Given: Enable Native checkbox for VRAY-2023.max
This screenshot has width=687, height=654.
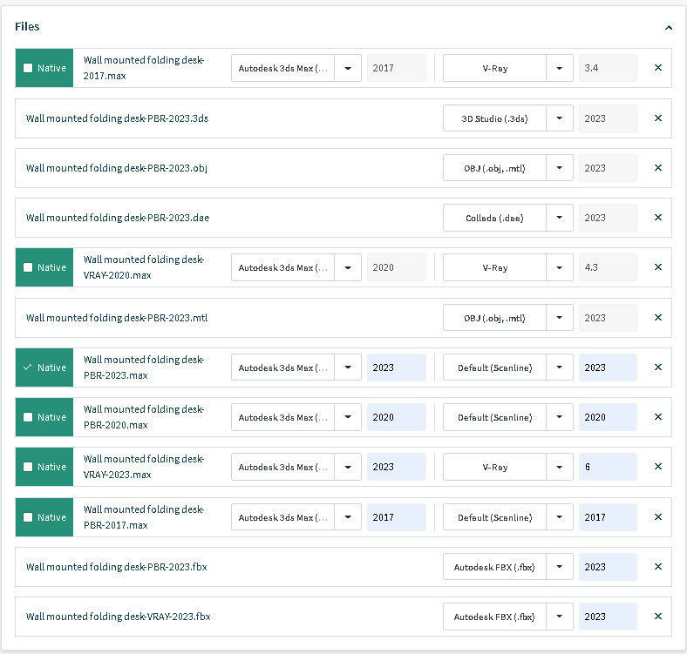Looking at the screenshot, I should 29,467.
